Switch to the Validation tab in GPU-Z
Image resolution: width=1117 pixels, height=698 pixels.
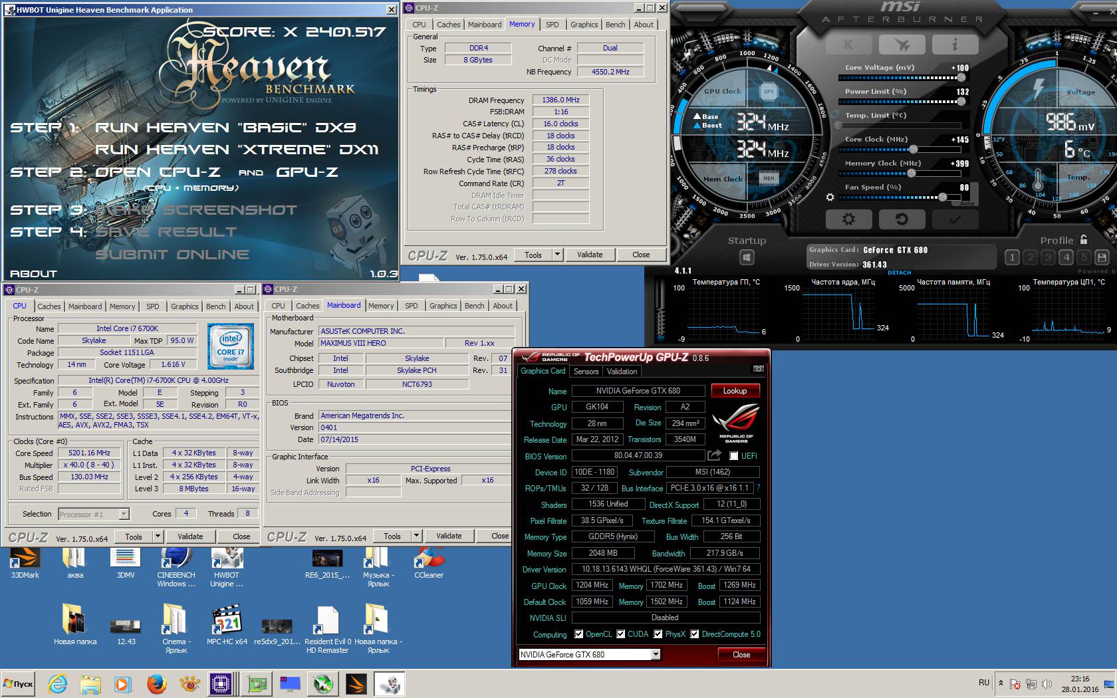point(622,372)
